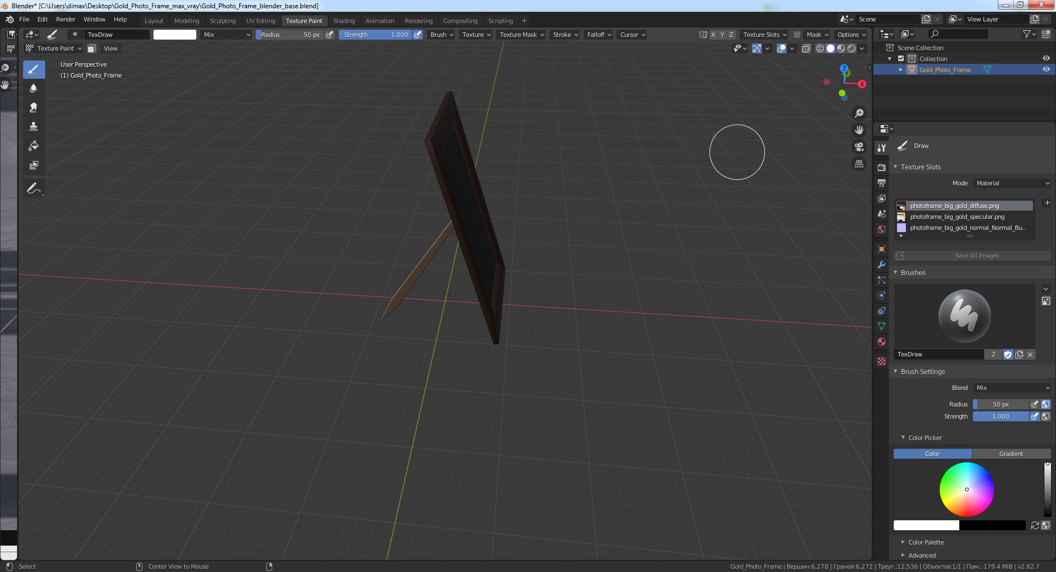Select the Color mode button
The width and height of the screenshot is (1056, 572).
tap(932, 454)
